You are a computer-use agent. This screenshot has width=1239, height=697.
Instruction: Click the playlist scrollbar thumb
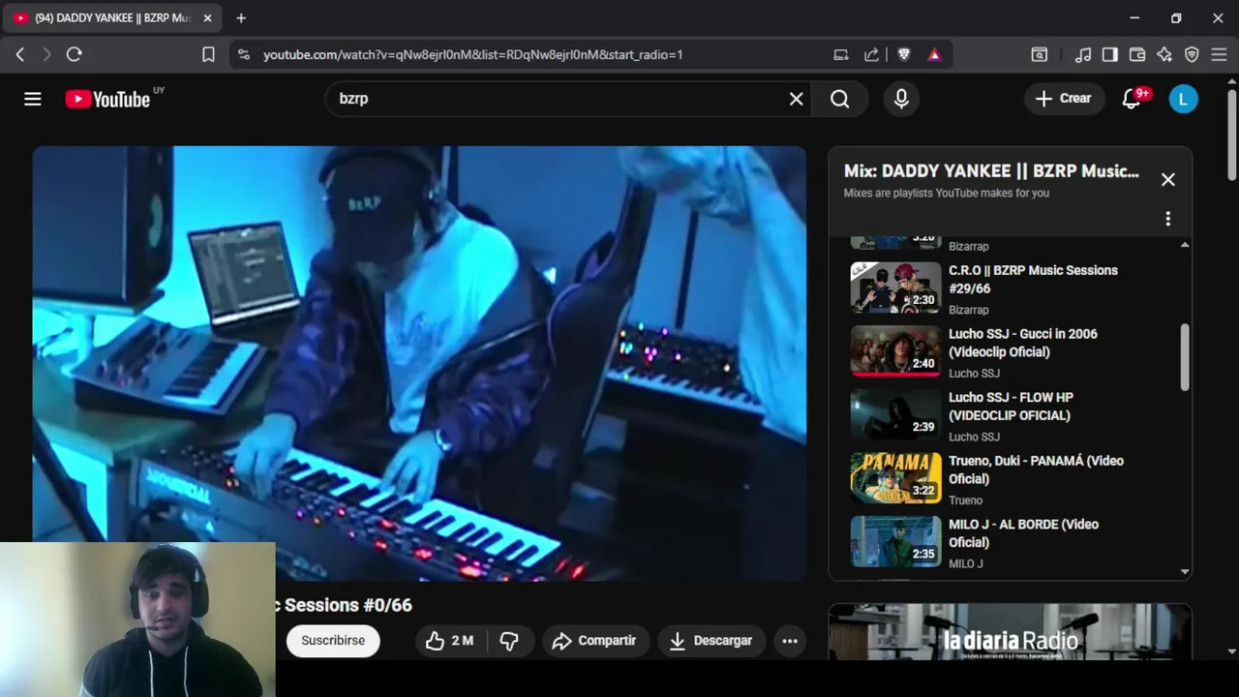(1185, 358)
